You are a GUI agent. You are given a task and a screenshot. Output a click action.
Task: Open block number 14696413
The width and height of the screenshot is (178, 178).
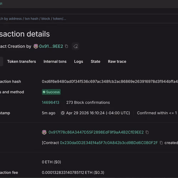coord(51,103)
